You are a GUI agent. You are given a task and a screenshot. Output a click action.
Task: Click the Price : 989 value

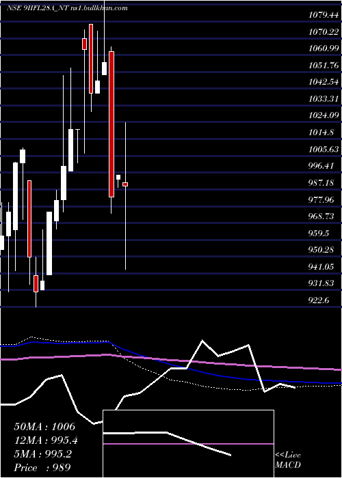click(x=42, y=468)
